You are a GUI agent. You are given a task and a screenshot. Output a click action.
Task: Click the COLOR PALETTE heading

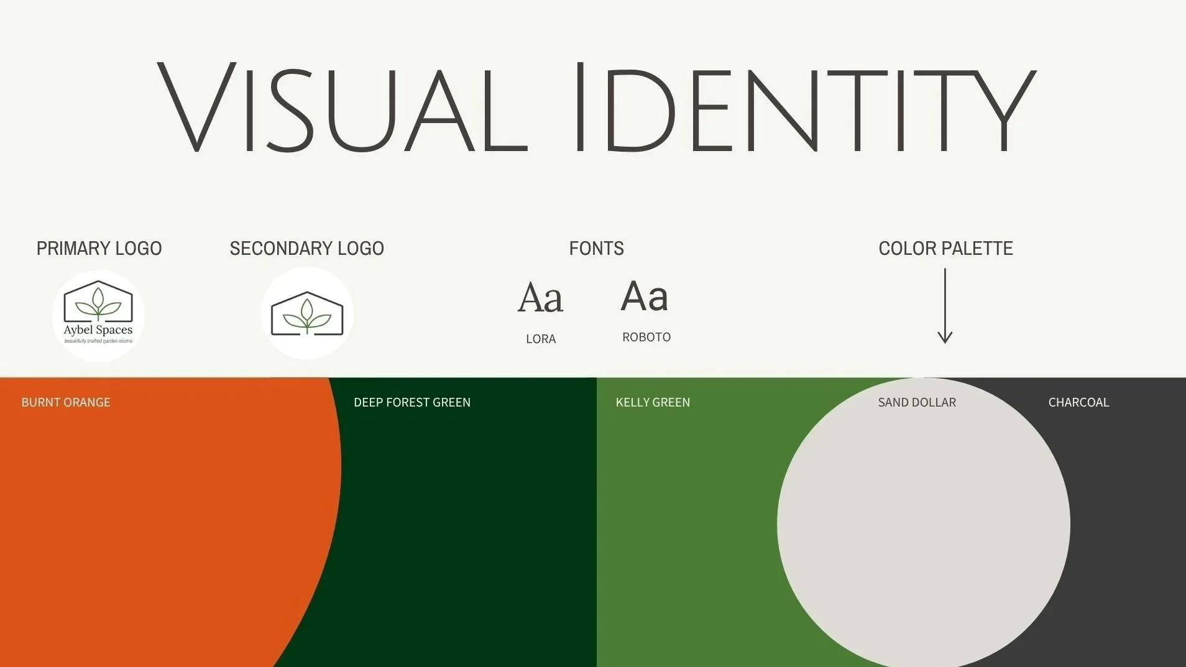coord(946,249)
